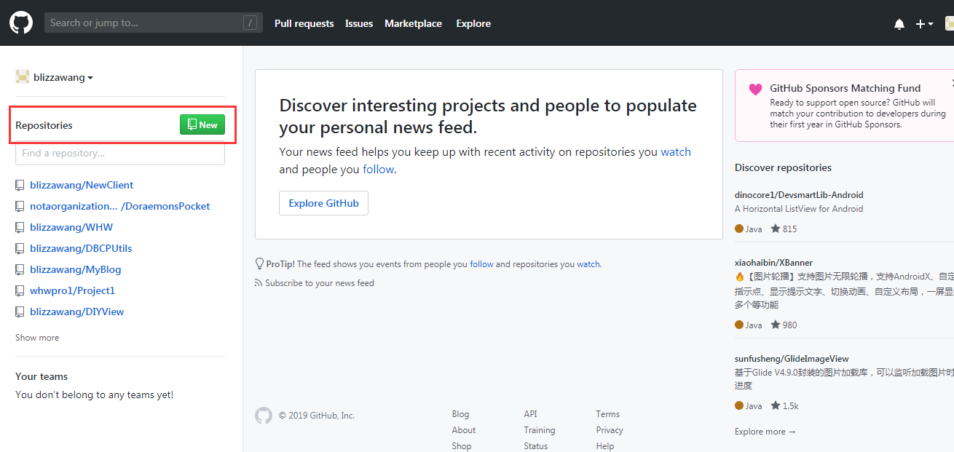Open Pull requests in the header
Viewport: 954px width, 452px height.
click(x=304, y=23)
